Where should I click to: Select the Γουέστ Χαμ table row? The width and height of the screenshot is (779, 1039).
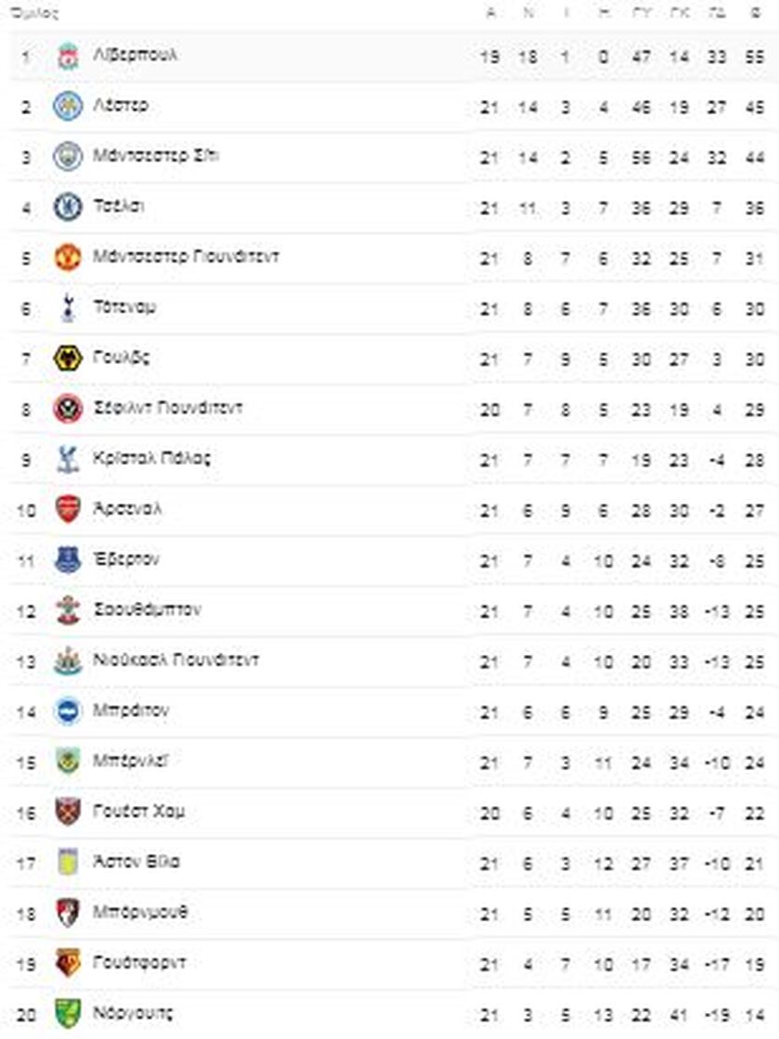[389, 813]
